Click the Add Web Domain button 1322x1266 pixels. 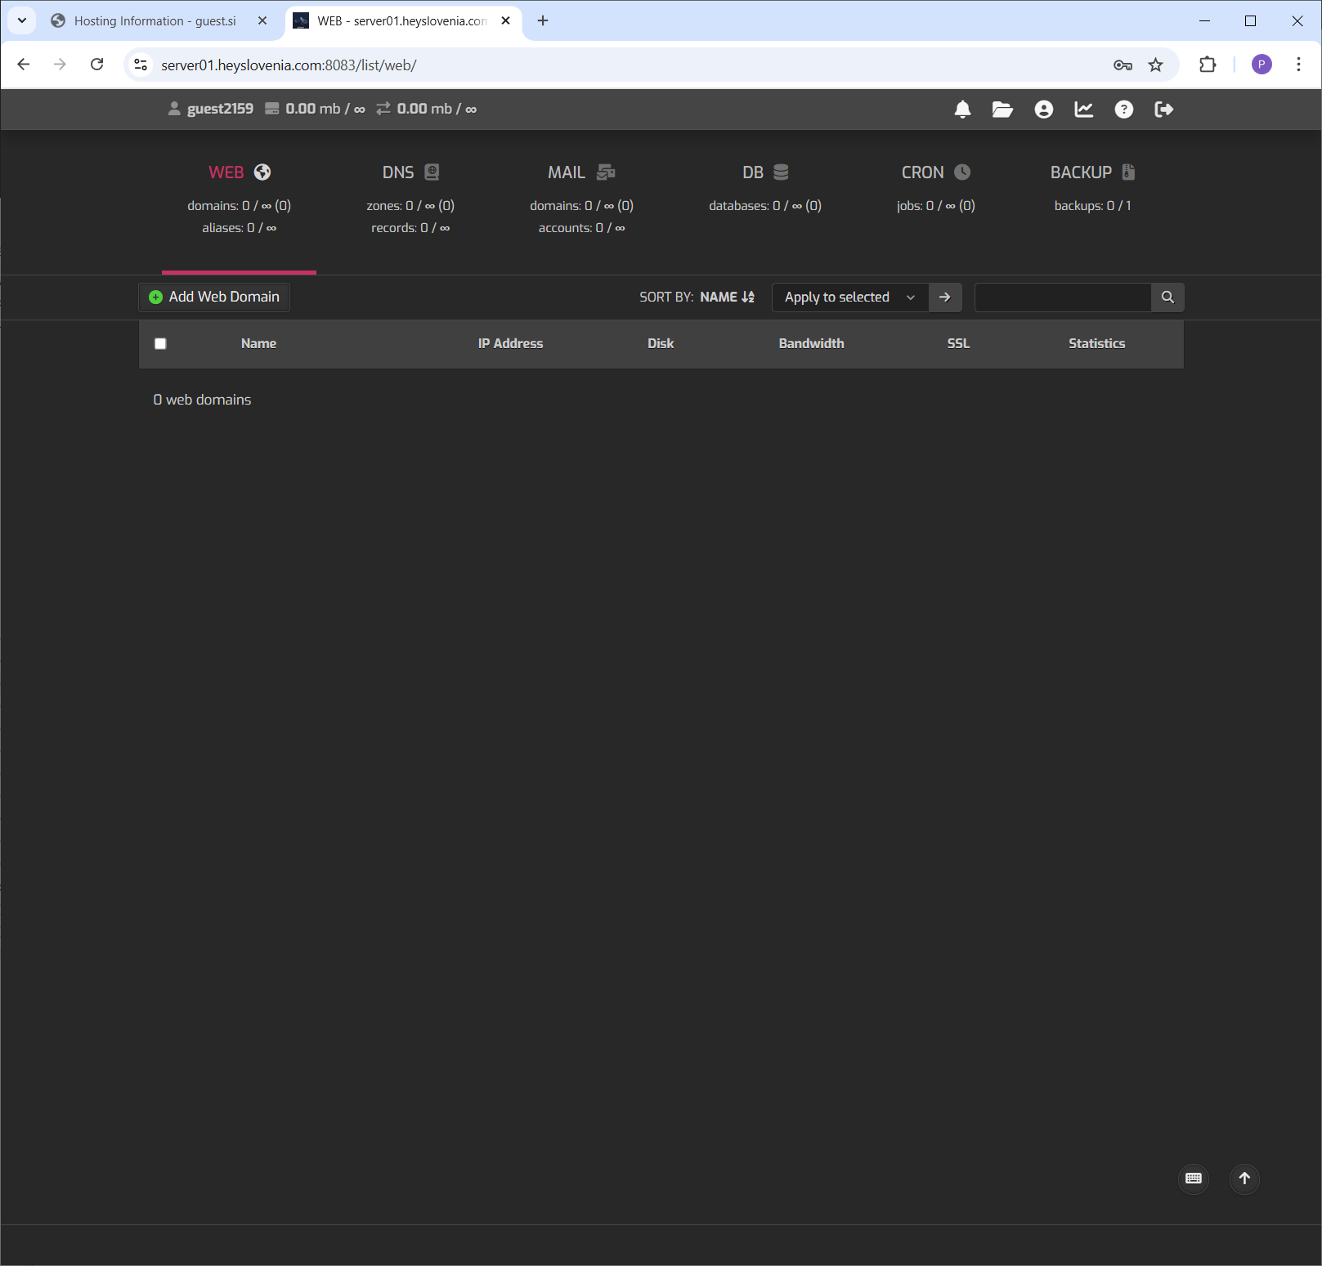(x=213, y=297)
